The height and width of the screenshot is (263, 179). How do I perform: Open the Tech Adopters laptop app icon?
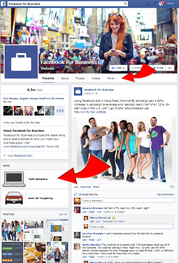pos(14,179)
